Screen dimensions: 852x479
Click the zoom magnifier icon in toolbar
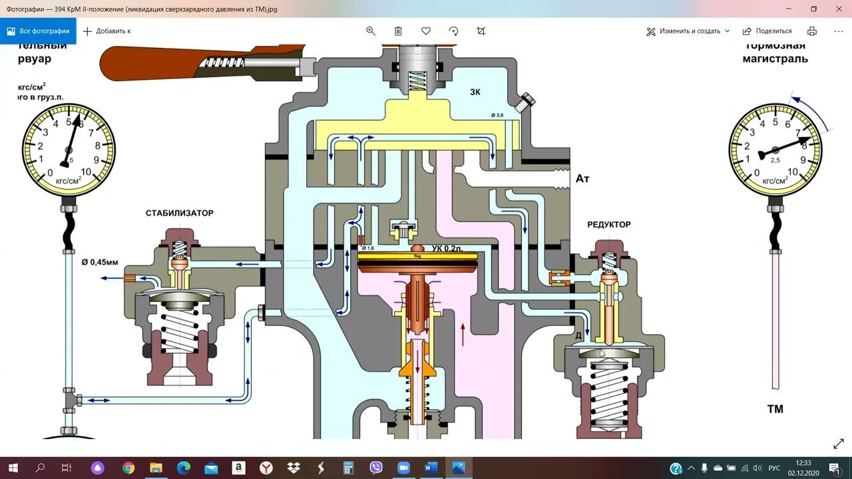pyautogui.click(x=371, y=31)
